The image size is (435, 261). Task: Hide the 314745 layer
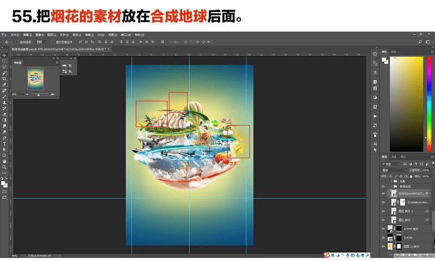tap(383, 238)
